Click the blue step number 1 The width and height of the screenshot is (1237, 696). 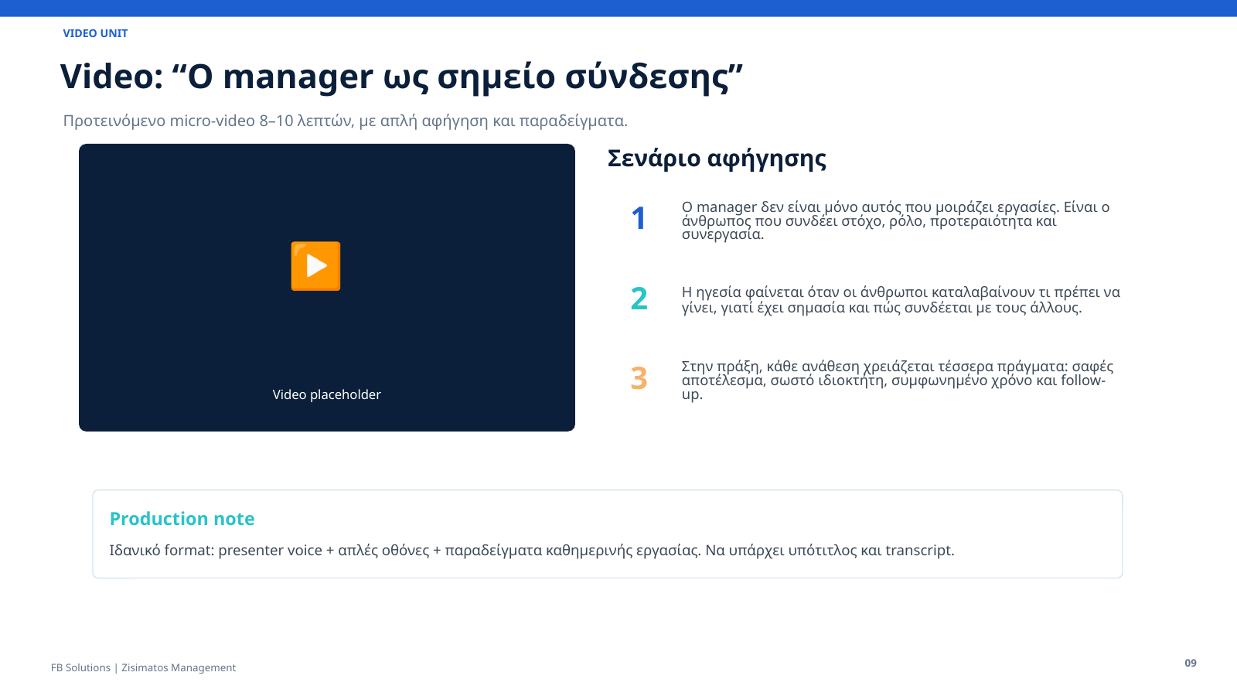pos(639,219)
